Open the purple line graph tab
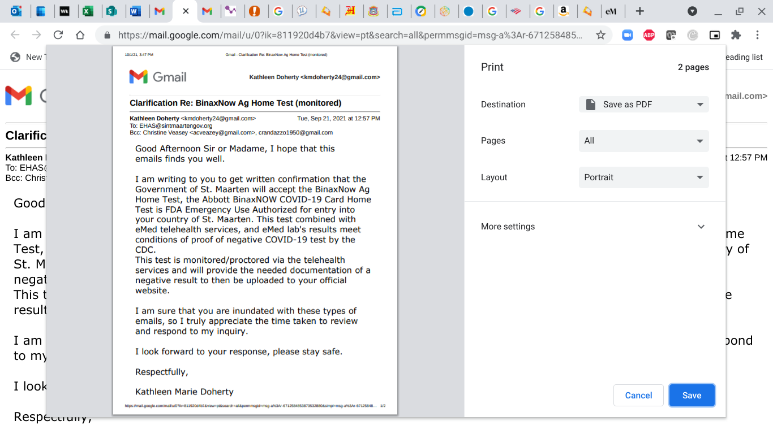 (230, 11)
